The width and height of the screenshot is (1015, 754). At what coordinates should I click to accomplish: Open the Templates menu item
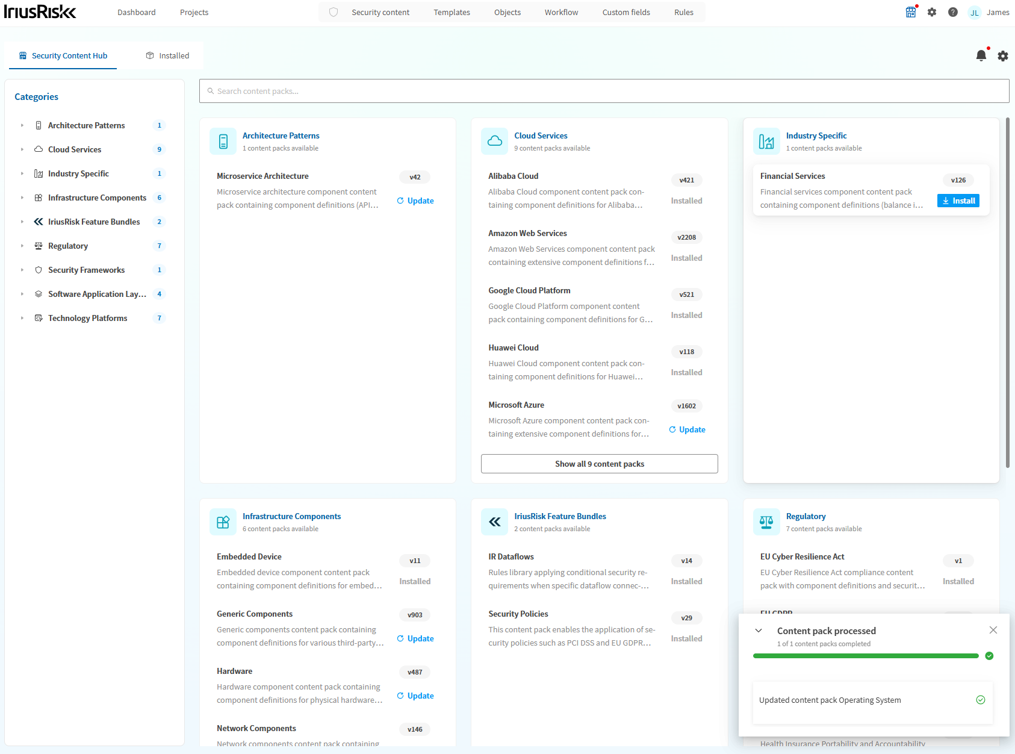tap(452, 12)
